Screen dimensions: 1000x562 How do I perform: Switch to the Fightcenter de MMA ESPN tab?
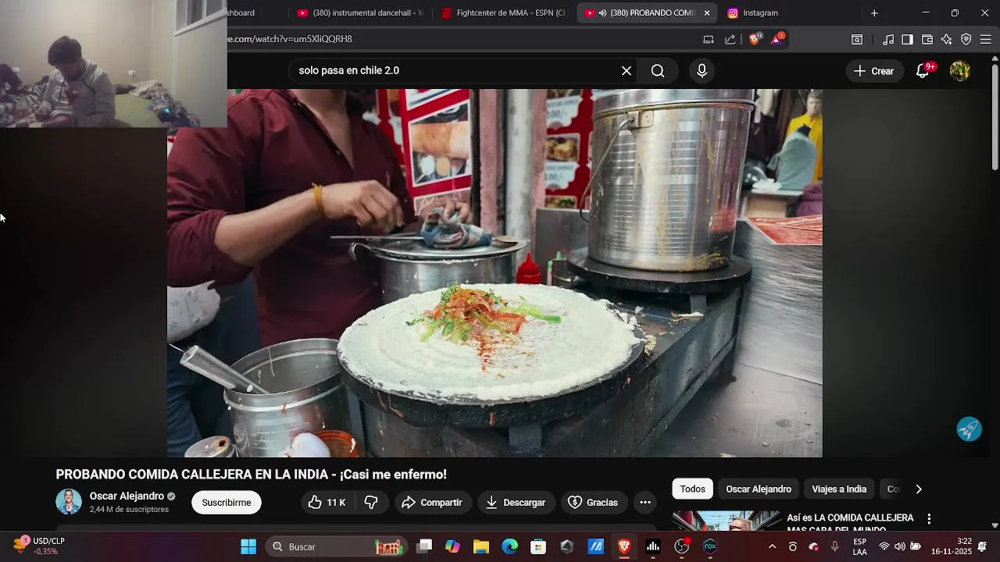[504, 12]
